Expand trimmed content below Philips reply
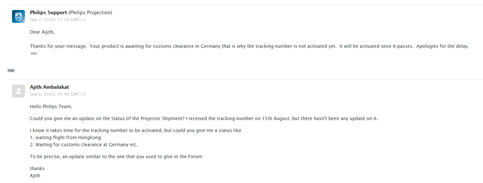This screenshot has height=183, width=483. tap(34, 53)
